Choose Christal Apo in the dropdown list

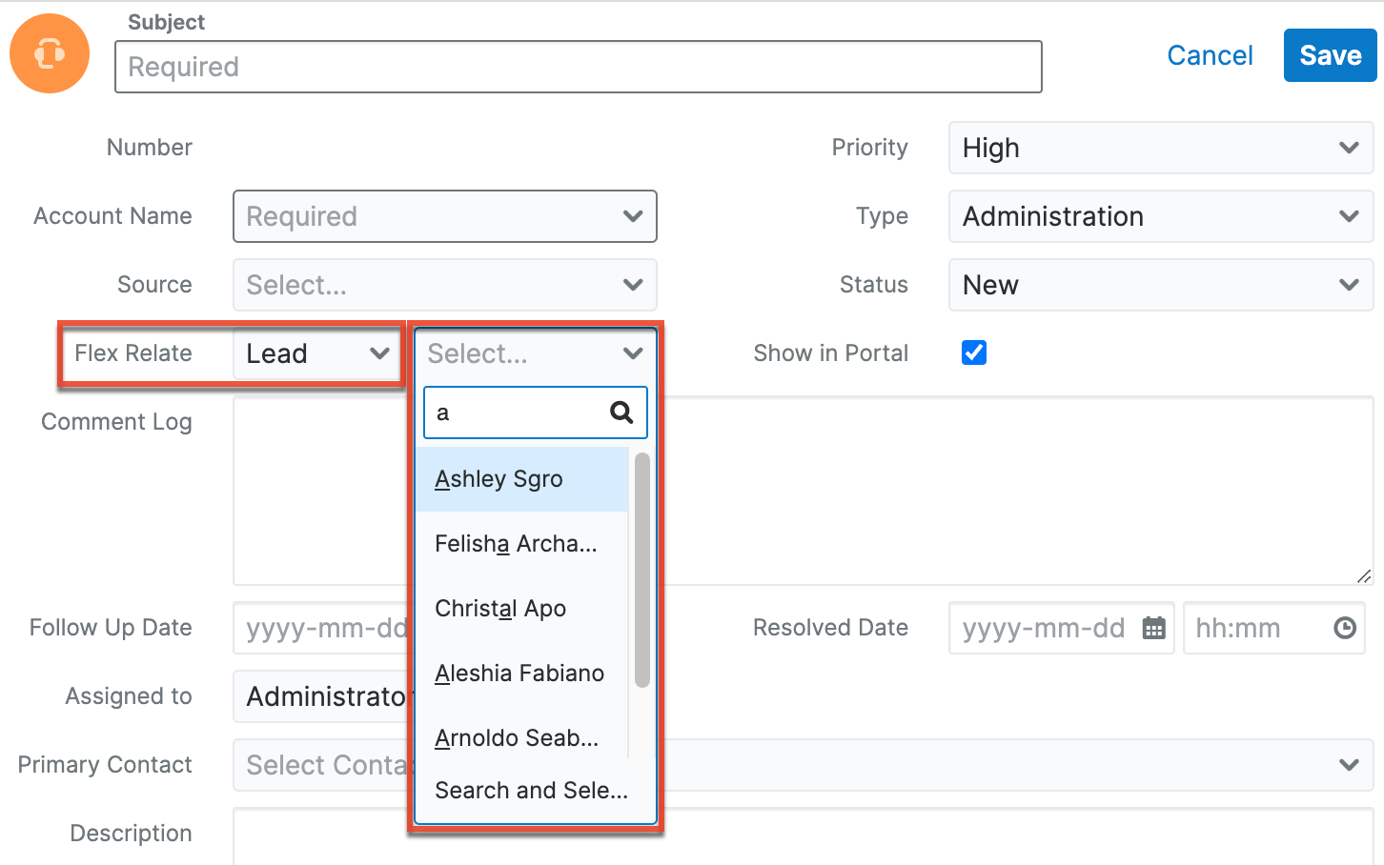pyautogui.click(x=500, y=609)
